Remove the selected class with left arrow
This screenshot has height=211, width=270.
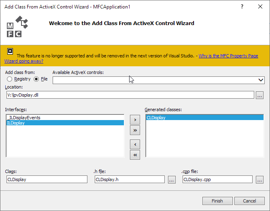click(135, 144)
